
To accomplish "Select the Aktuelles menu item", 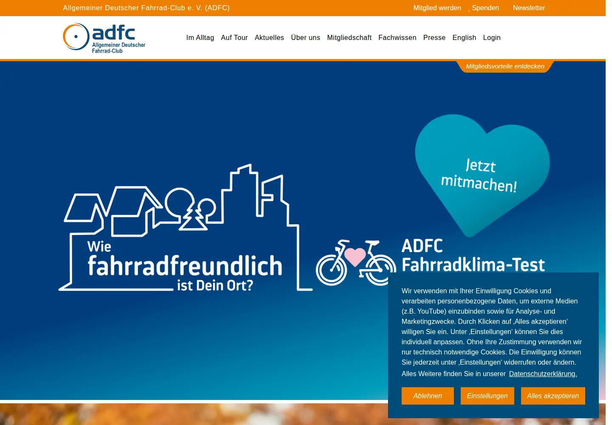I will pos(269,37).
